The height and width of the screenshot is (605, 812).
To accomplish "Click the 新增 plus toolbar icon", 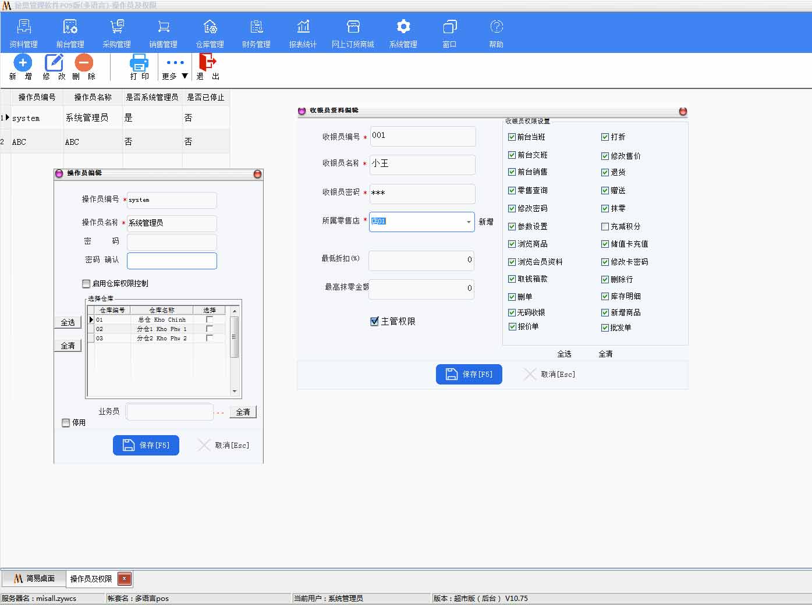I will tap(23, 62).
